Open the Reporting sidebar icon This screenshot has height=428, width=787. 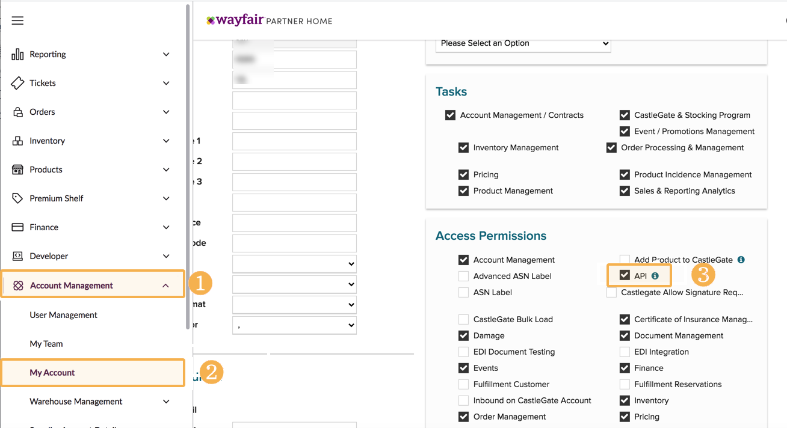(x=17, y=54)
